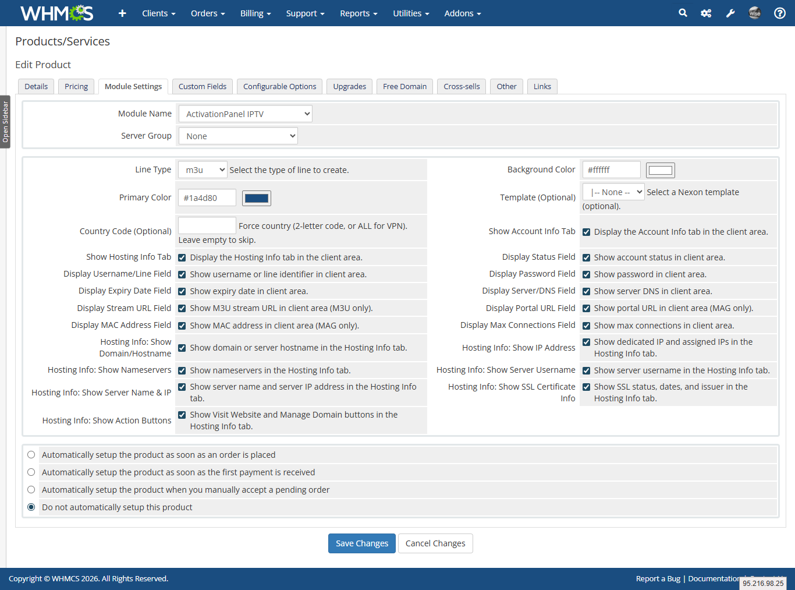The height and width of the screenshot is (590, 795).
Task: Click the WHMCS logo in header
Action: click(x=56, y=13)
